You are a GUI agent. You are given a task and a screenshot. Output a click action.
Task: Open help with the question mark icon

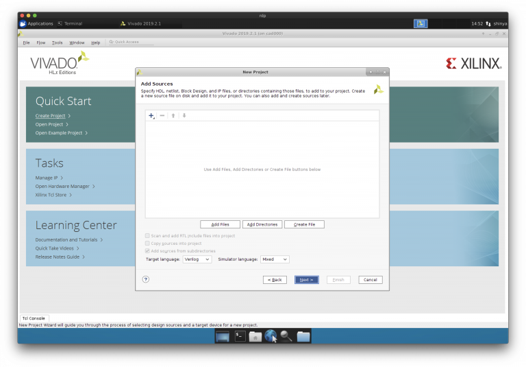[146, 279]
